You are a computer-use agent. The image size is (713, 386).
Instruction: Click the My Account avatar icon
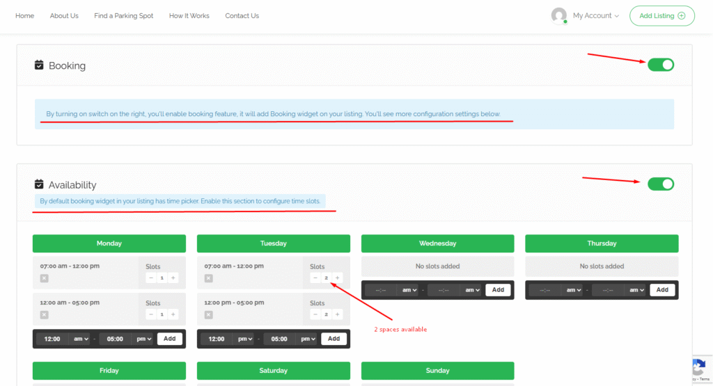point(558,15)
